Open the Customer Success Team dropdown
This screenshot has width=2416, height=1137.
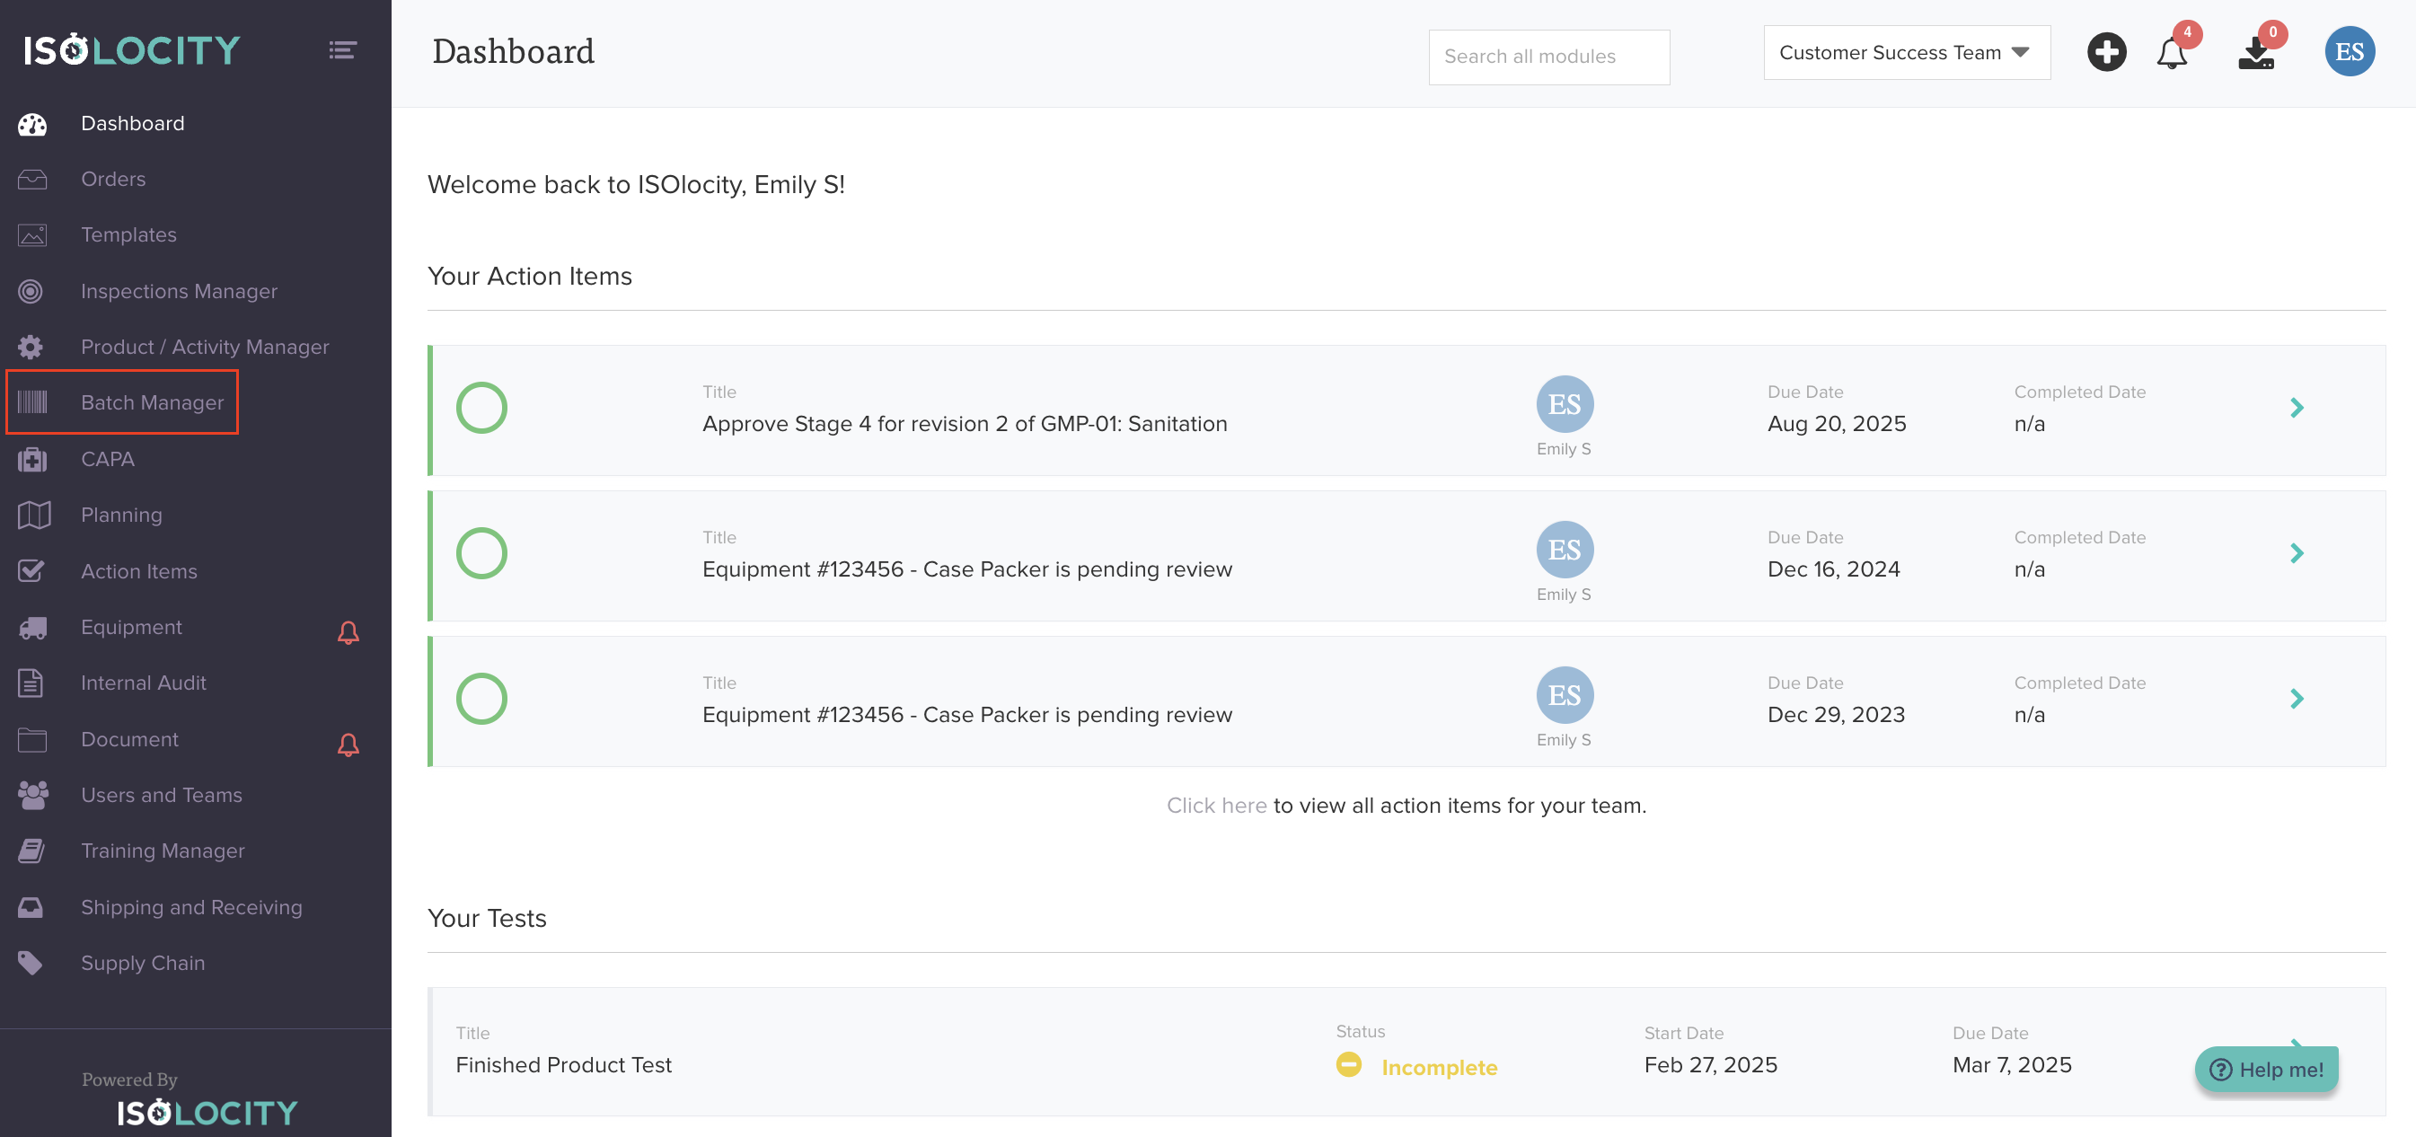(1906, 52)
